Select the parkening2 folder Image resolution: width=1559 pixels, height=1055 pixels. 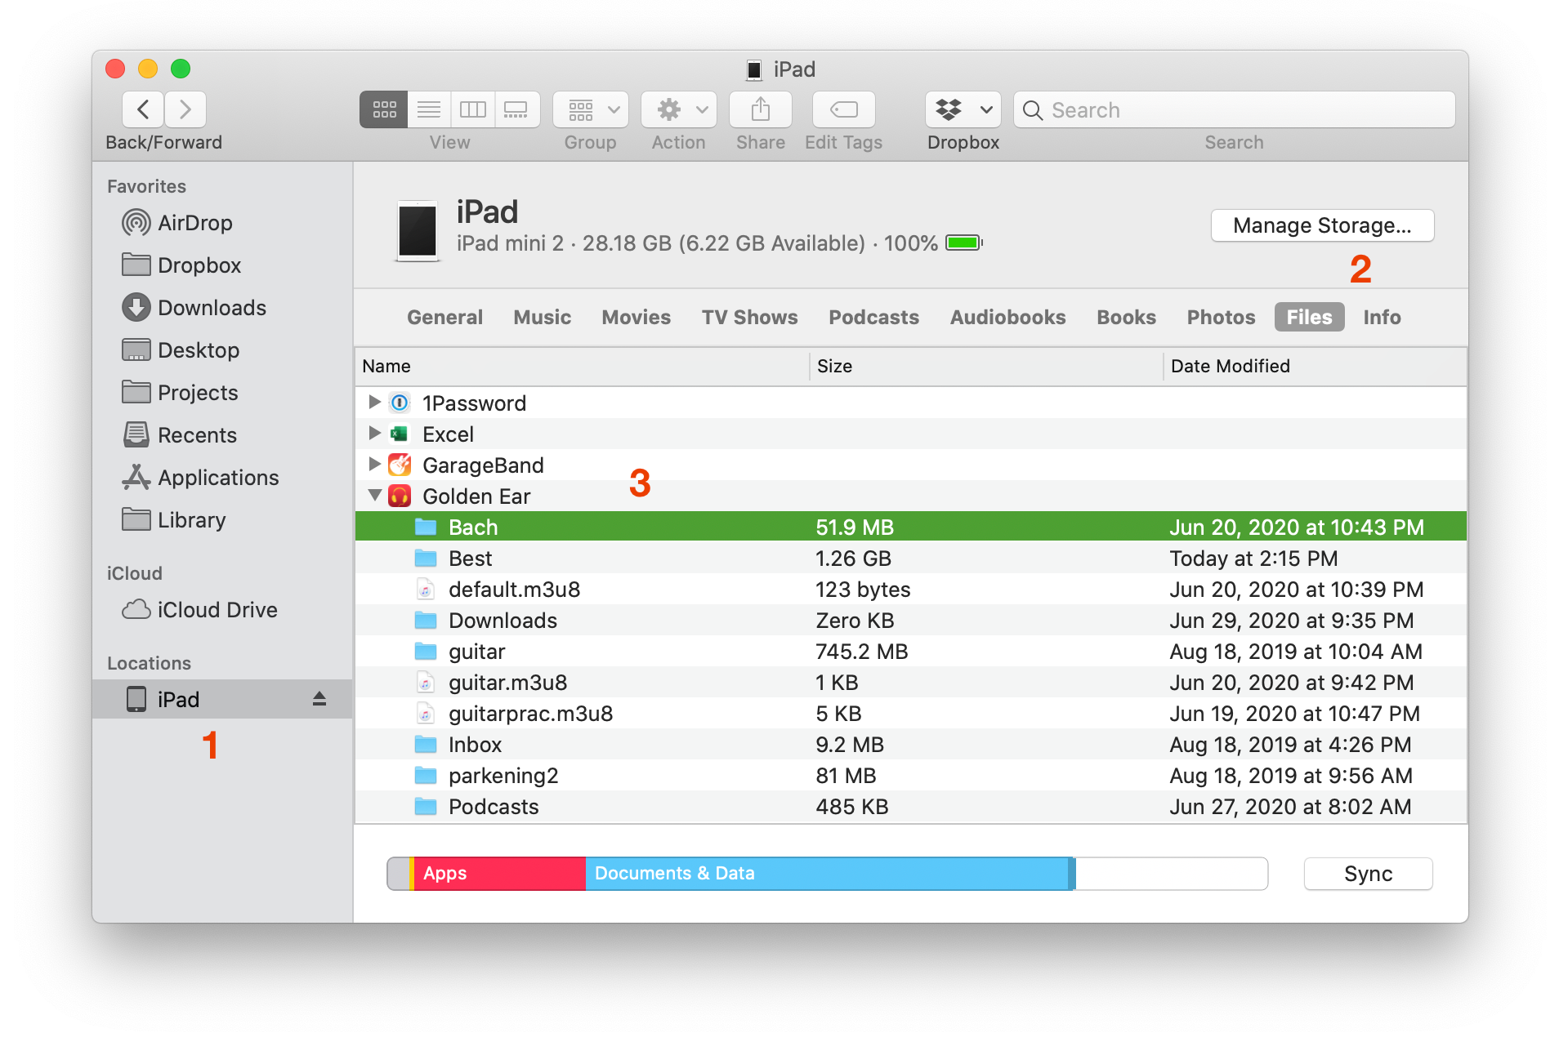click(911, 775)
